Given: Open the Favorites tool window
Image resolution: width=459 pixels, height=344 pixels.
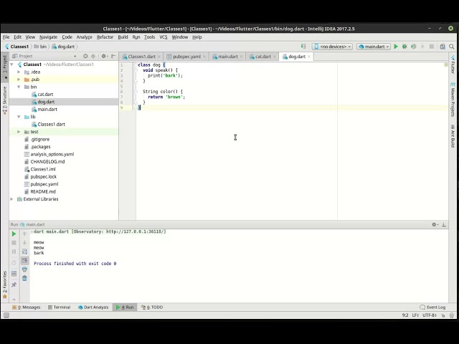Looking at the screenshot, I should [5, 285].
